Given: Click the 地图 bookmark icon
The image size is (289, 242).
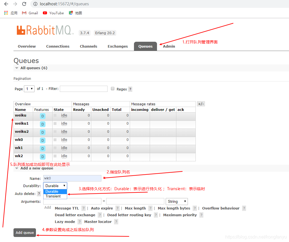Looking at the screenshot, I should [x=71, y=13].
